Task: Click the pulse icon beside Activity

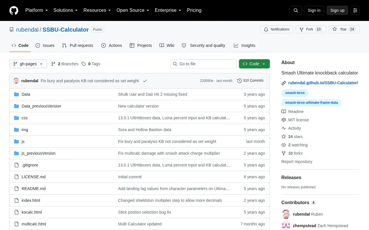Action: (284, 128)
